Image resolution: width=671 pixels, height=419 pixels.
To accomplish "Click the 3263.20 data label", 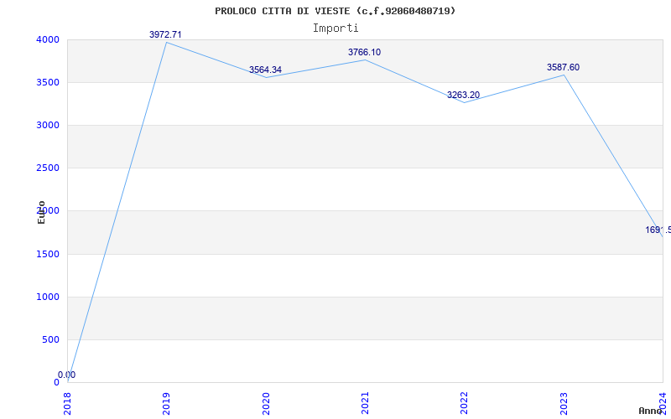I will 464,95.
